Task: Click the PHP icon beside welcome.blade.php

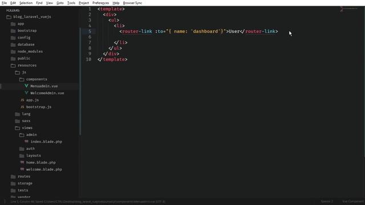Action: pyautogui.click(x=22, y=169)
